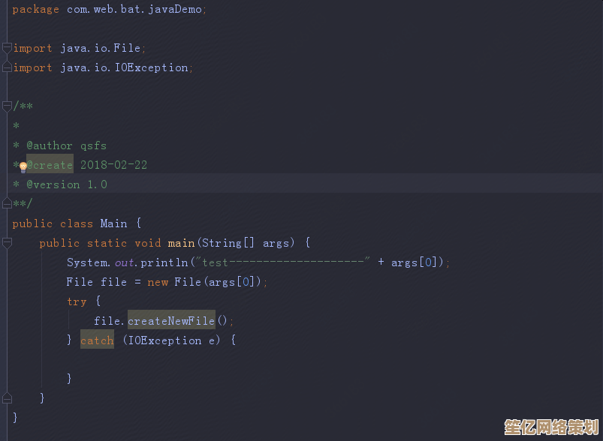Click the @author tag in Javadoc
This screenshot has width=603, height=441.
click(50, 145)
